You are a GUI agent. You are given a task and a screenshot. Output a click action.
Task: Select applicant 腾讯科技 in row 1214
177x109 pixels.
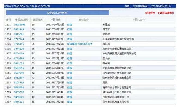(x=117, y=88)
